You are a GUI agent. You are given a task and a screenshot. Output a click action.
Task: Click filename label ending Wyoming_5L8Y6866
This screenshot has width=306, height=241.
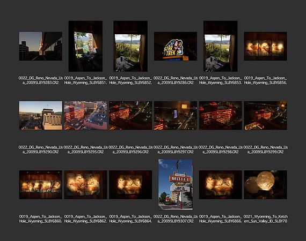221,219
